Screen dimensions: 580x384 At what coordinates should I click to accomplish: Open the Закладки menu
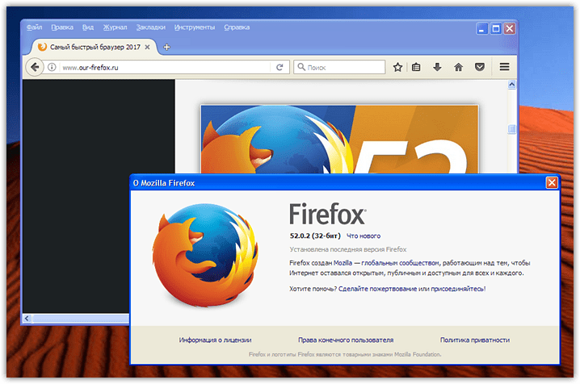(x=150, y=27)
